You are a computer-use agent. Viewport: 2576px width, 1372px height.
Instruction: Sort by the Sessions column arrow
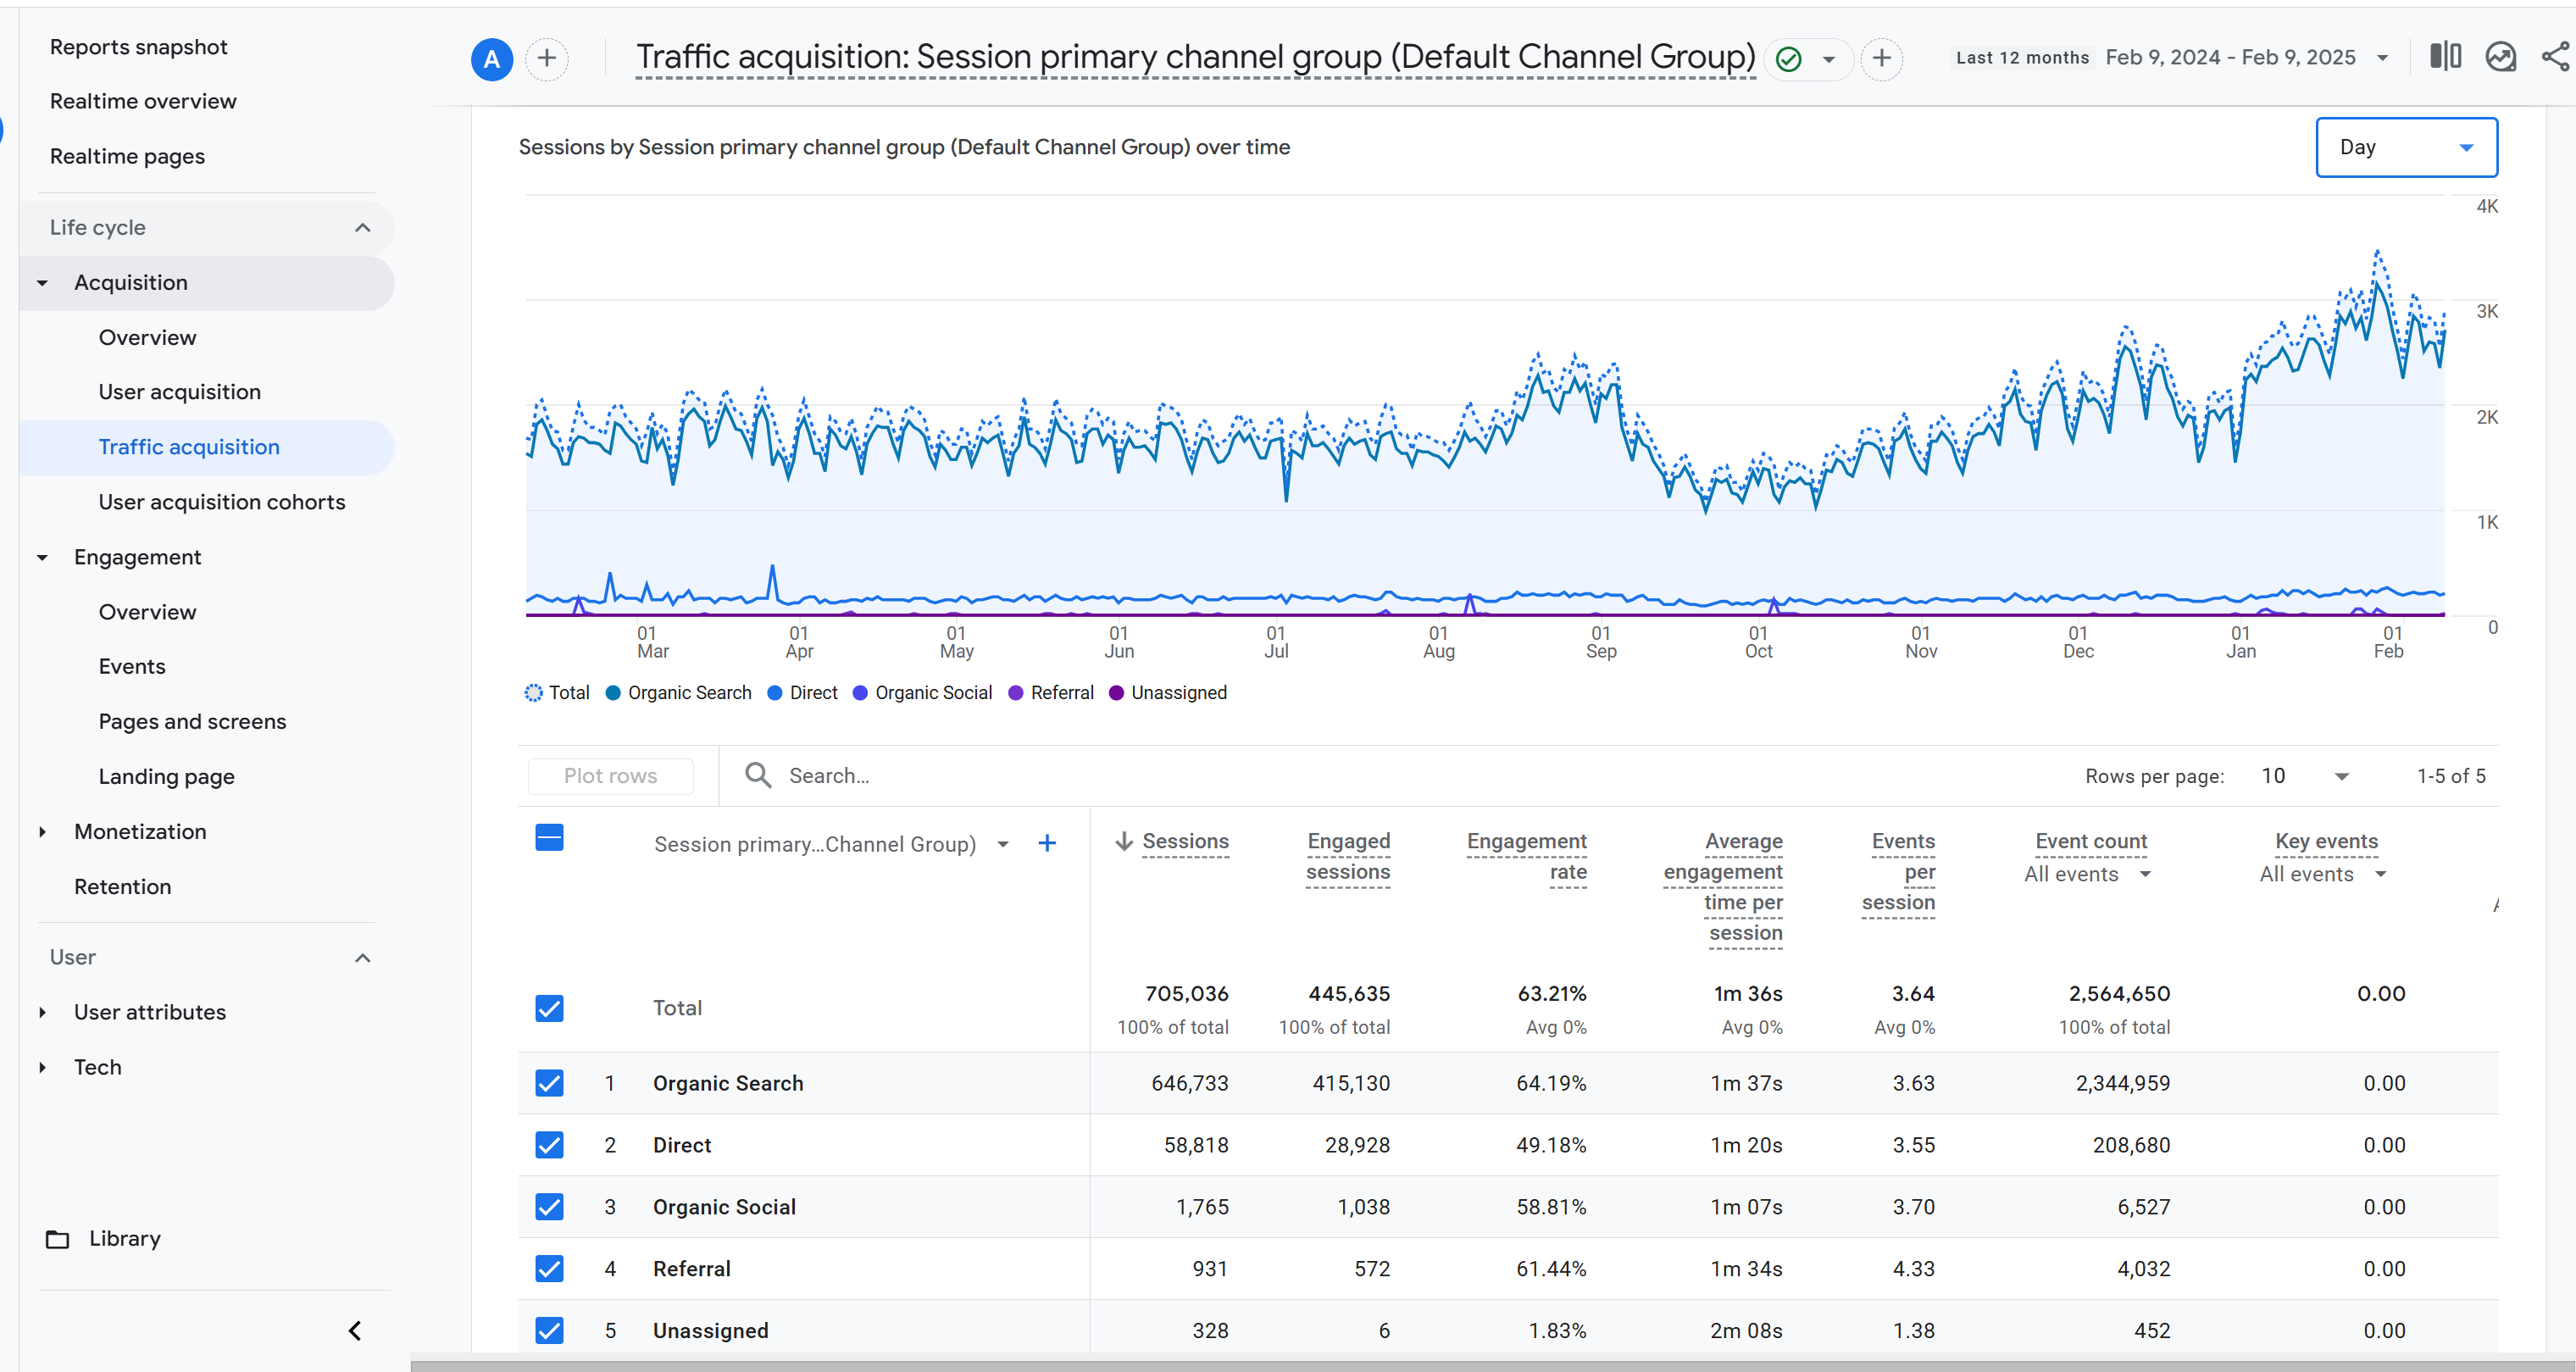pyautogui.click(x=1124, y=842)
